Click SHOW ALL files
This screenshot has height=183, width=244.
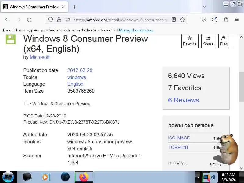point(178,163)
